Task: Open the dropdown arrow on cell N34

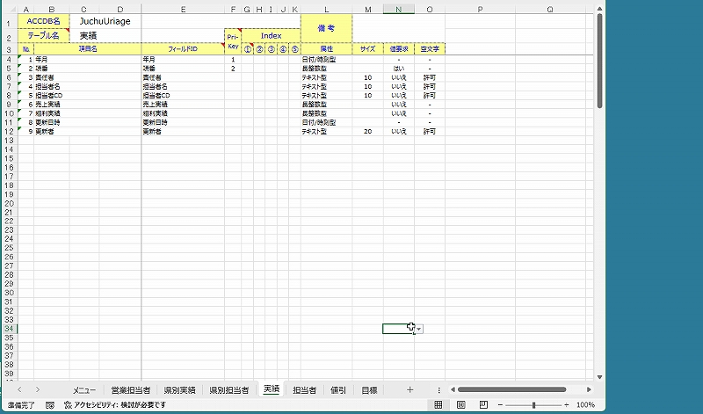Action: [x=420, y=329]
